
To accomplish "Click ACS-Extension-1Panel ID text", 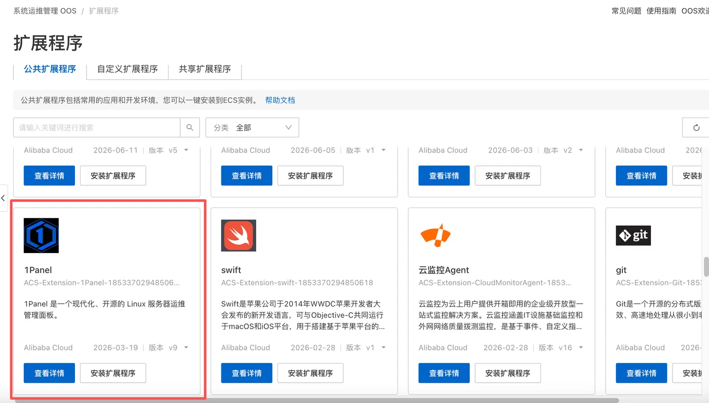I will coord(102,283).
